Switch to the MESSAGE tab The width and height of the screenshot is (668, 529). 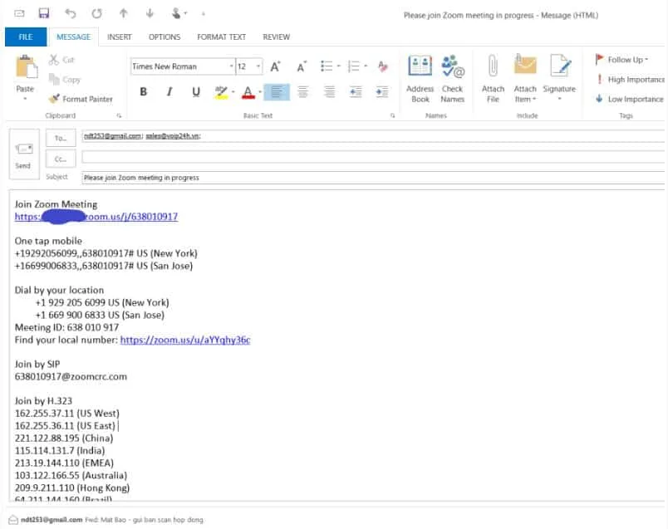[x=73, y=37]
